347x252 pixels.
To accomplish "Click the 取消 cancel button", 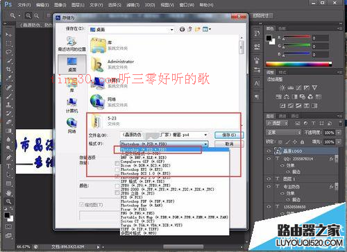I will coord(229,144).
